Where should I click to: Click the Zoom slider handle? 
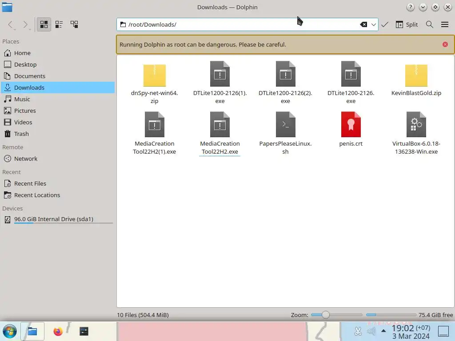point(326,315)
